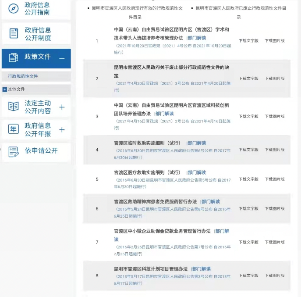Open 现行有效的行政规范性文件目录 link
The width and height of the screenshot is (301, 297).
click(137, 12)
